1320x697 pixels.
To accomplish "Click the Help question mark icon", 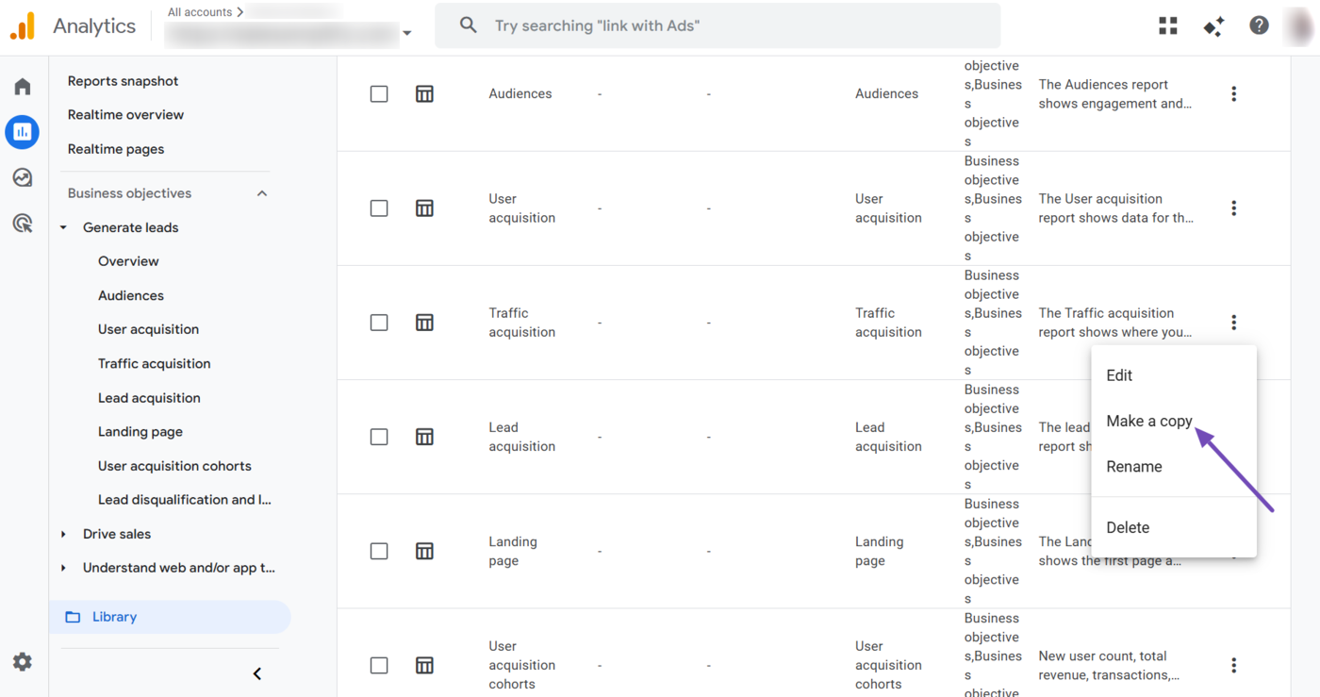I will (1259, 25).
